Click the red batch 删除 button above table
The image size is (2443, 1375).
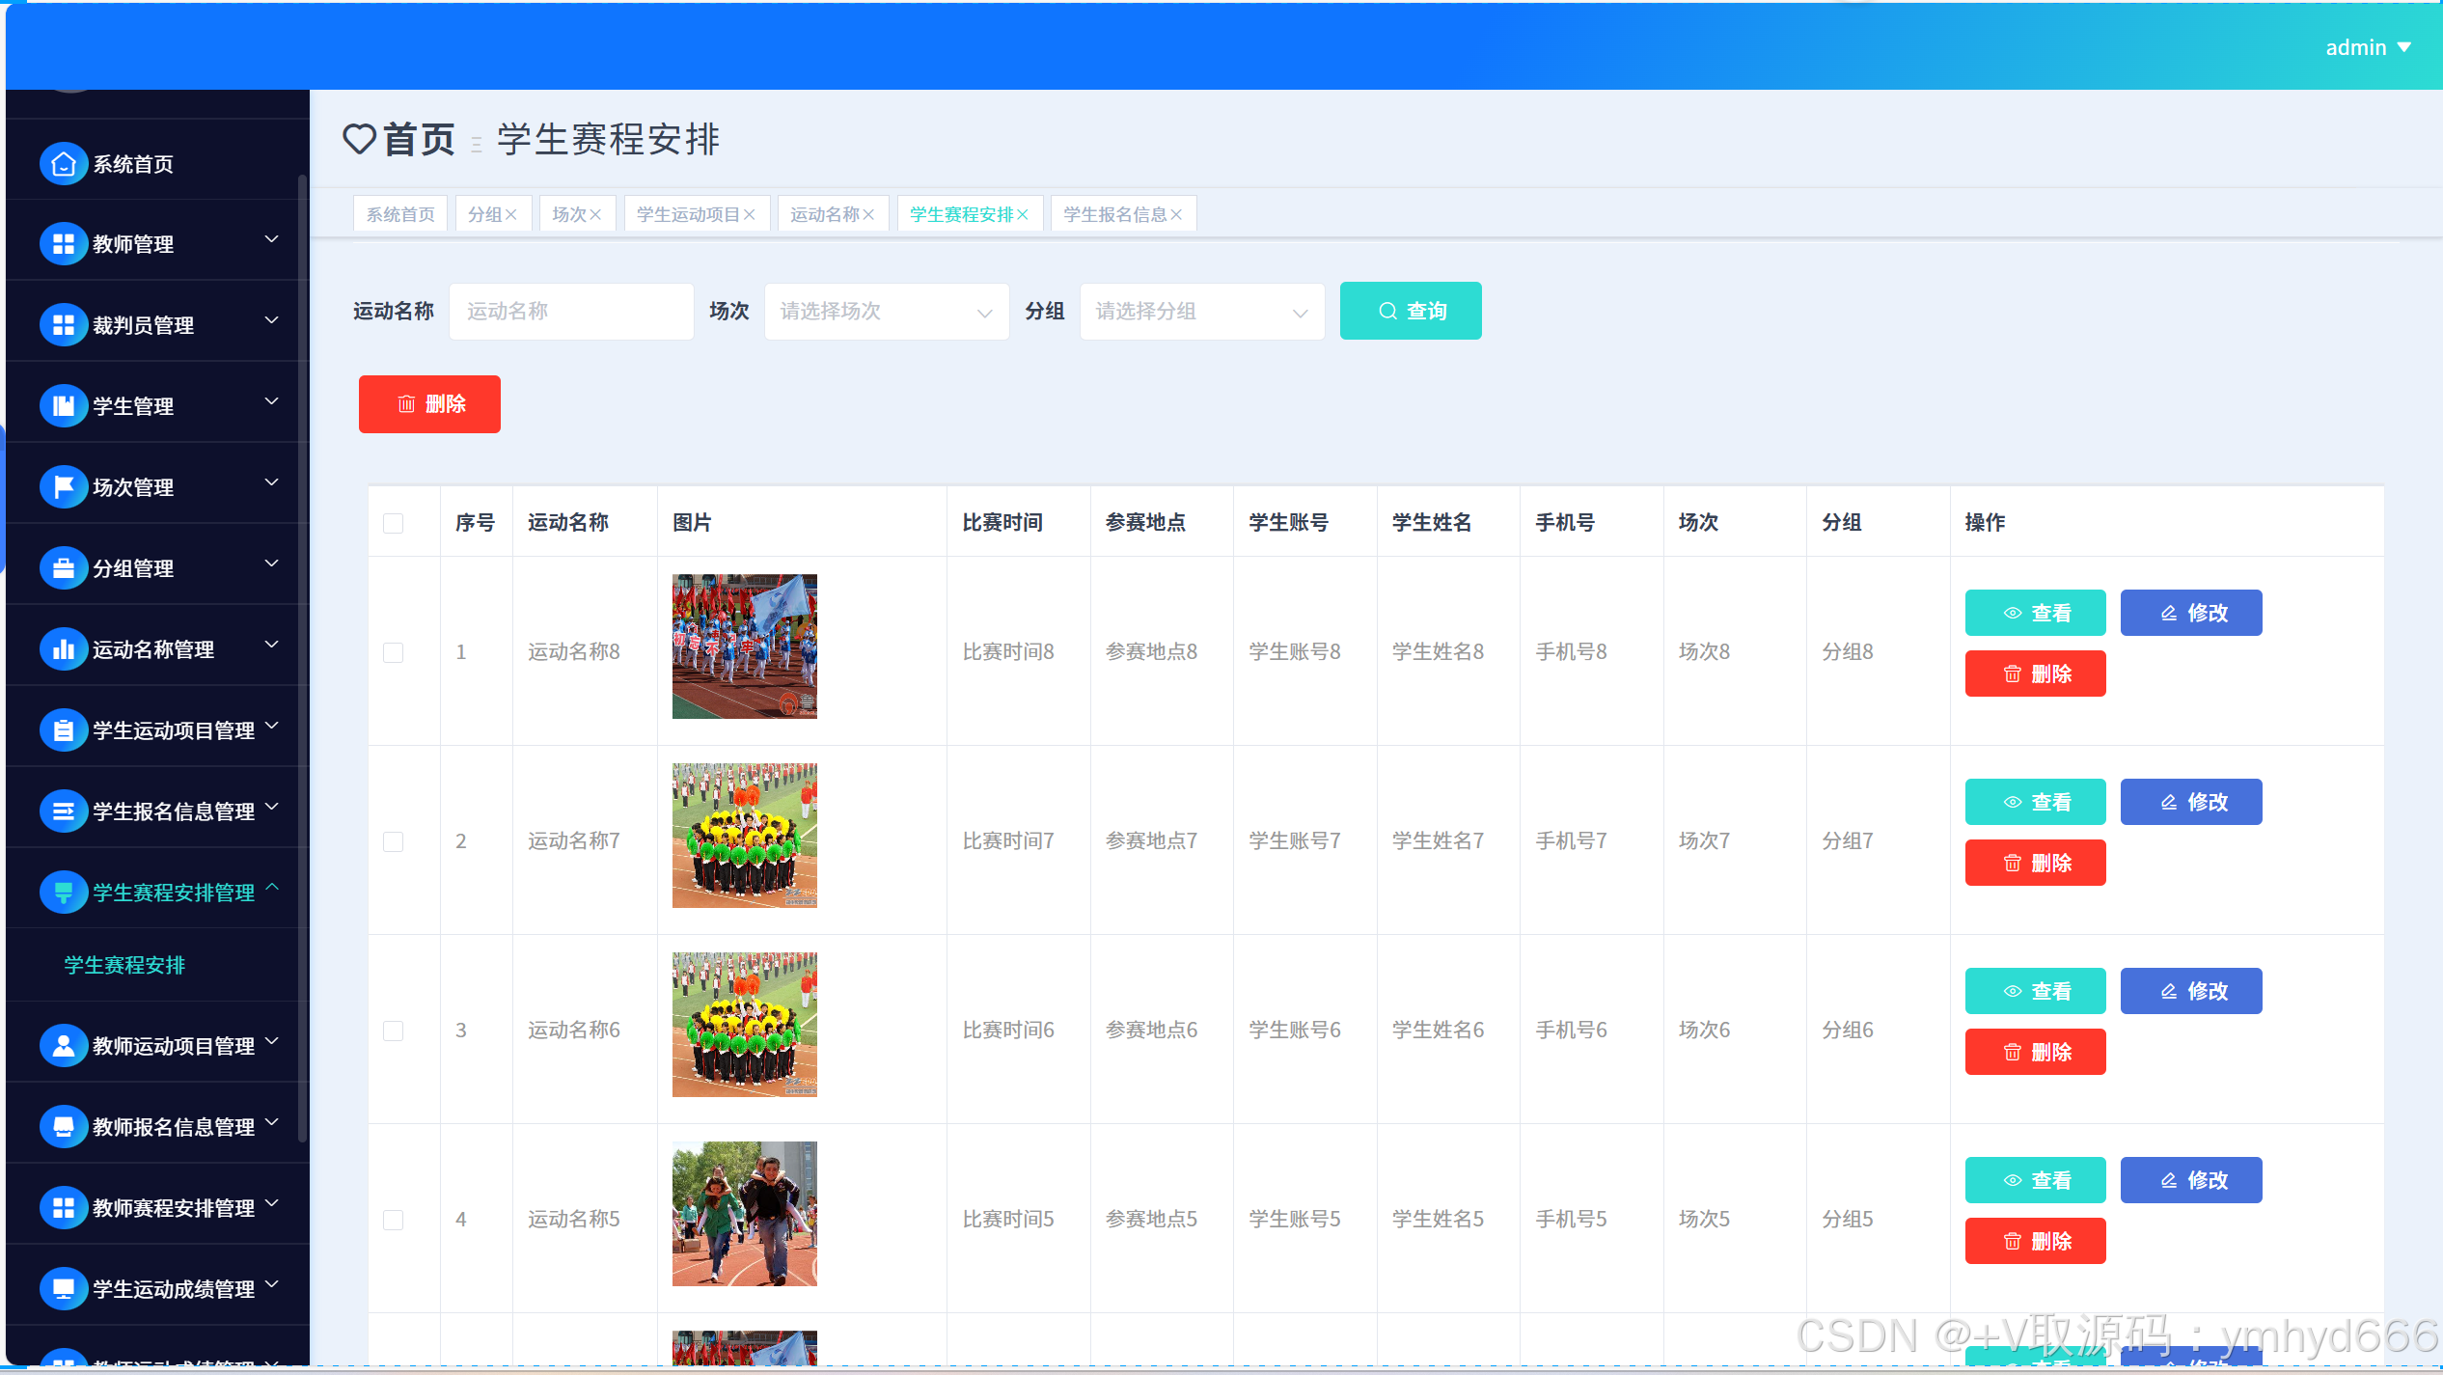(429, 404)
